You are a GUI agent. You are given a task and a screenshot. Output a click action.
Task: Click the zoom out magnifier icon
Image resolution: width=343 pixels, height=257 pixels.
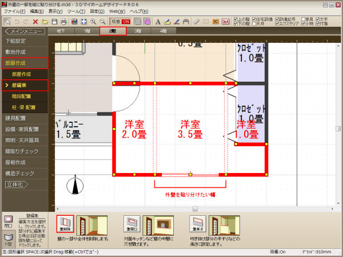102,21
